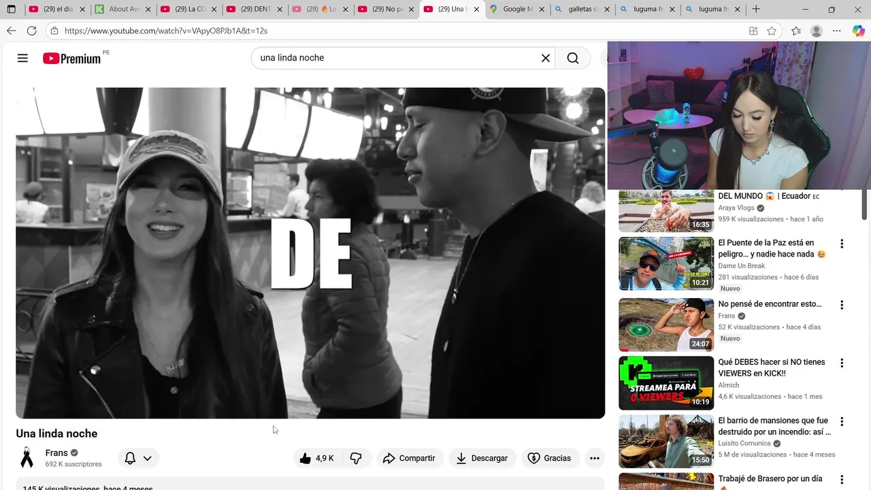Viewport: 871px width, 490px height.
Task: Open 'No pensé de encontrar esto' thumbnail
Action: (x=666, y=325)
